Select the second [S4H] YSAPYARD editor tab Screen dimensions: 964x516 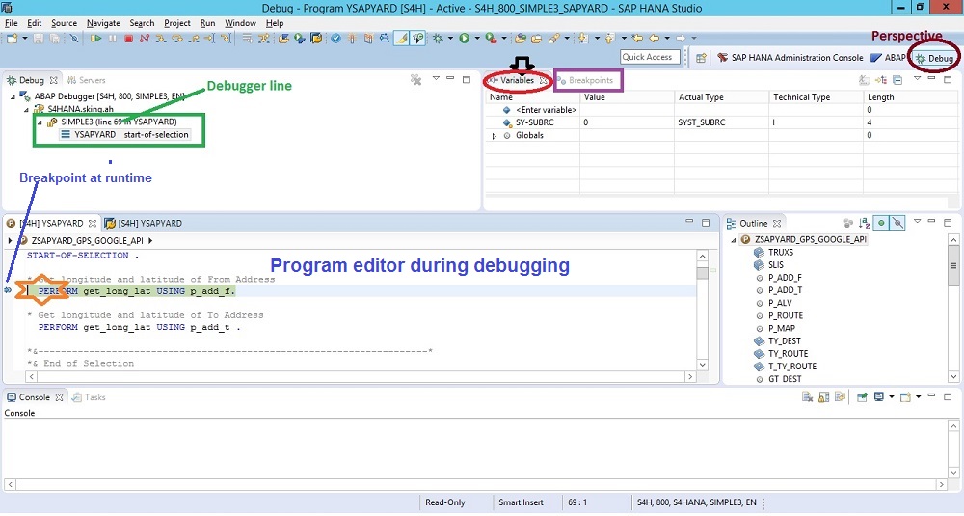click(144, 223)
